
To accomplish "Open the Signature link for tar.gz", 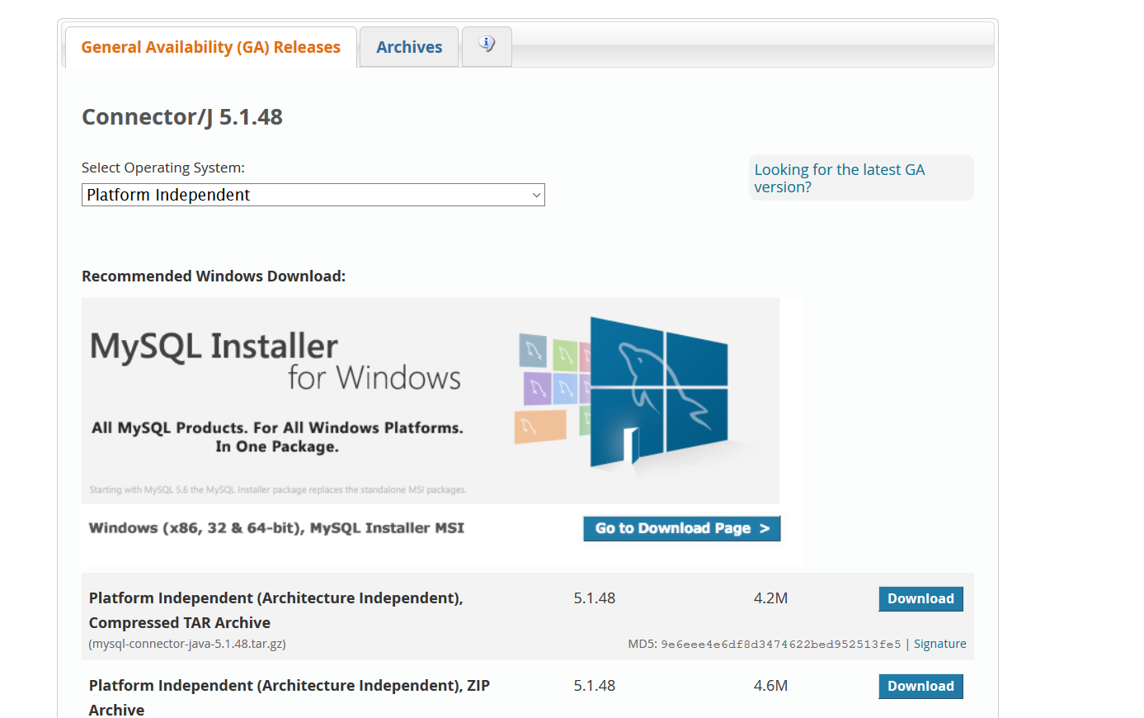I will (939, 644).
